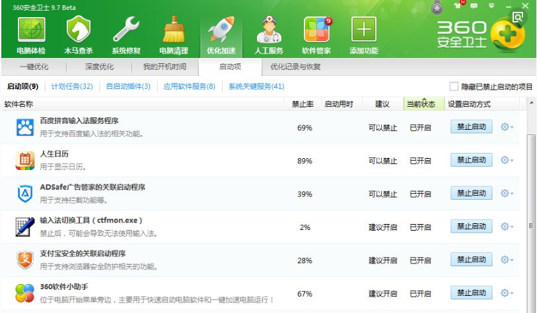Click 支付宝安全 shield icon

(25, 260)
